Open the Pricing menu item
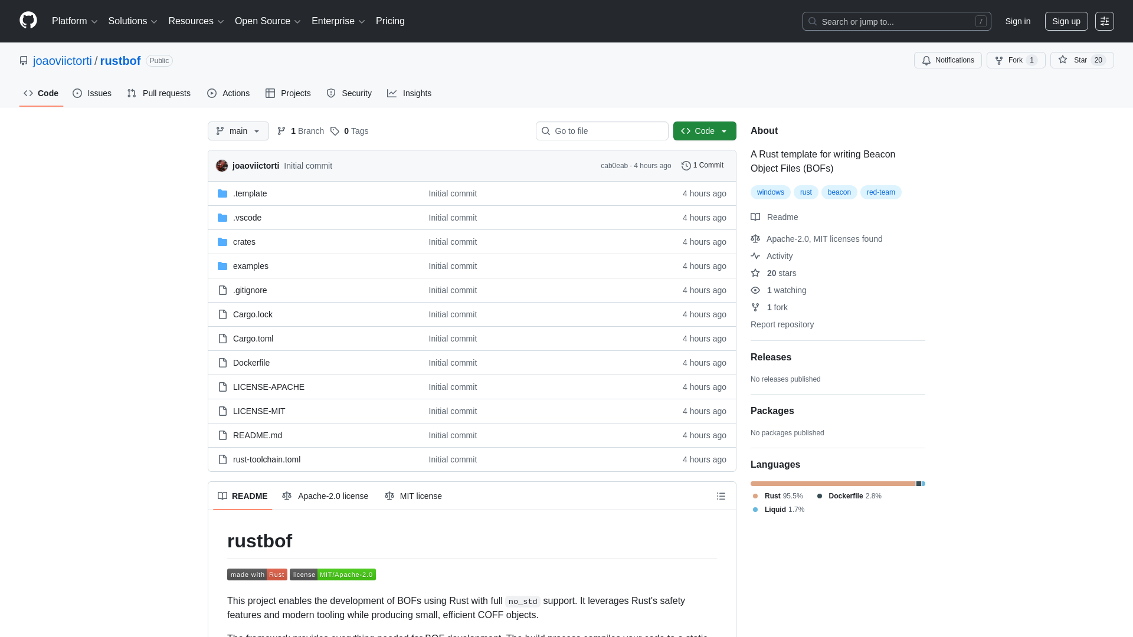The height and width of the screenshot is (637, 1133). coord(390,21)
